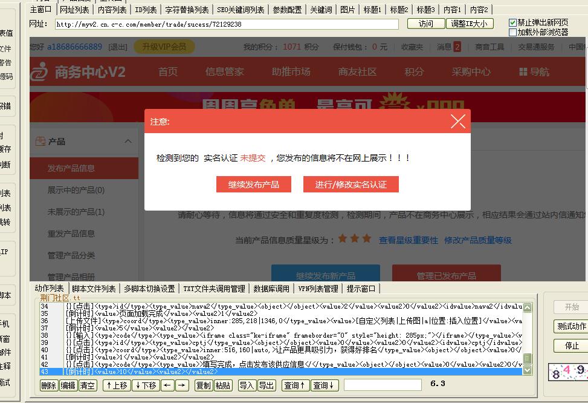The image size is (588, 403).
Task: Select the 标题3 tab
Action: point(425,10)
